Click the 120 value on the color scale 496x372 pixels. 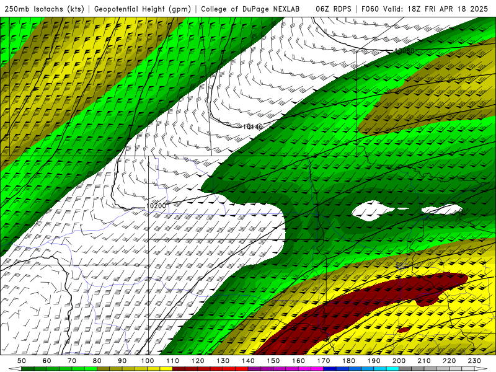tap(198, 361)
